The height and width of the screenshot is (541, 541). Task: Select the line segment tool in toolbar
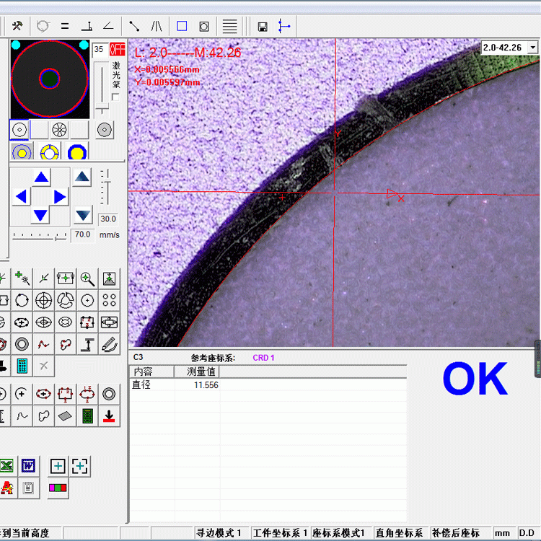[x=134, y=26]
